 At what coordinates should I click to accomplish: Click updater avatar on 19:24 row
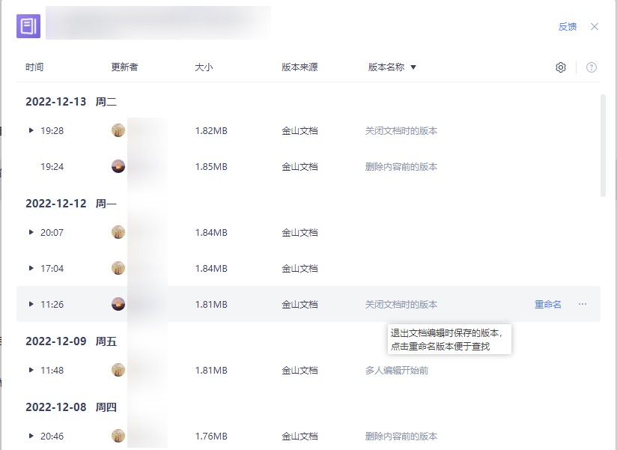[x=118, y=166]
